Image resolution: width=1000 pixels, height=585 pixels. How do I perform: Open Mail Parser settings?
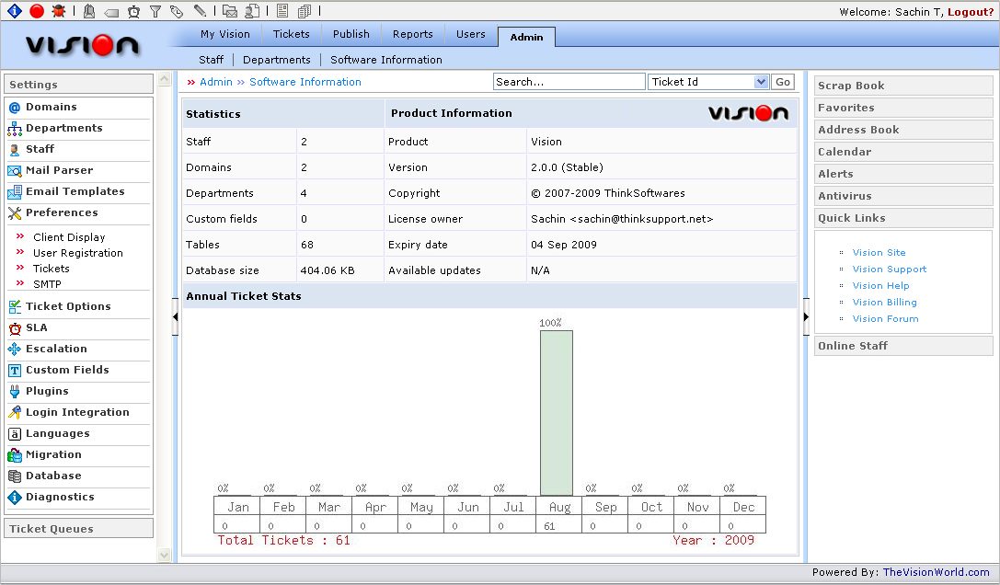pos(59,170)
